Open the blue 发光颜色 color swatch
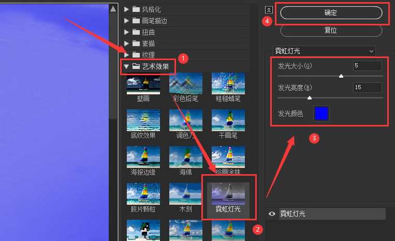 coord(321,114)
